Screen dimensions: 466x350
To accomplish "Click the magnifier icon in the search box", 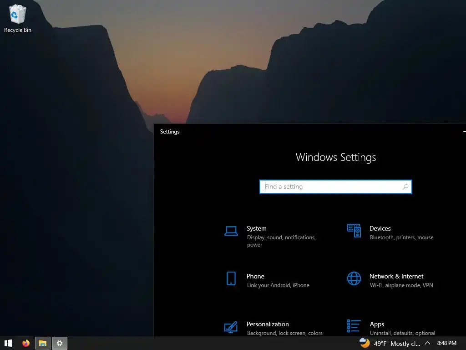I will pos(405,186).
